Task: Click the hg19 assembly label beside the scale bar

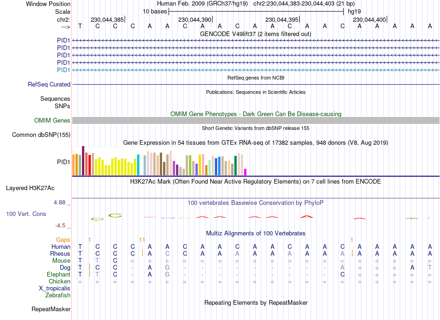Action: point(354,12)
